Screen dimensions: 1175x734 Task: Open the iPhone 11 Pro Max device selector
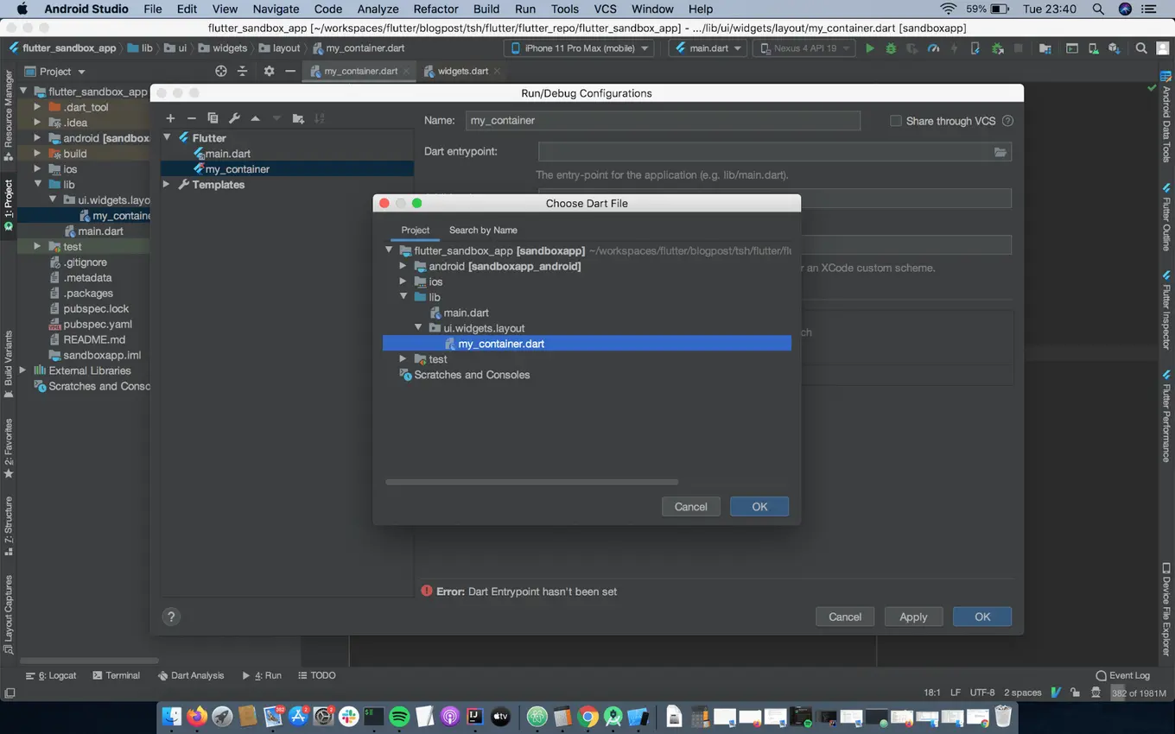(x=577, y=48)
